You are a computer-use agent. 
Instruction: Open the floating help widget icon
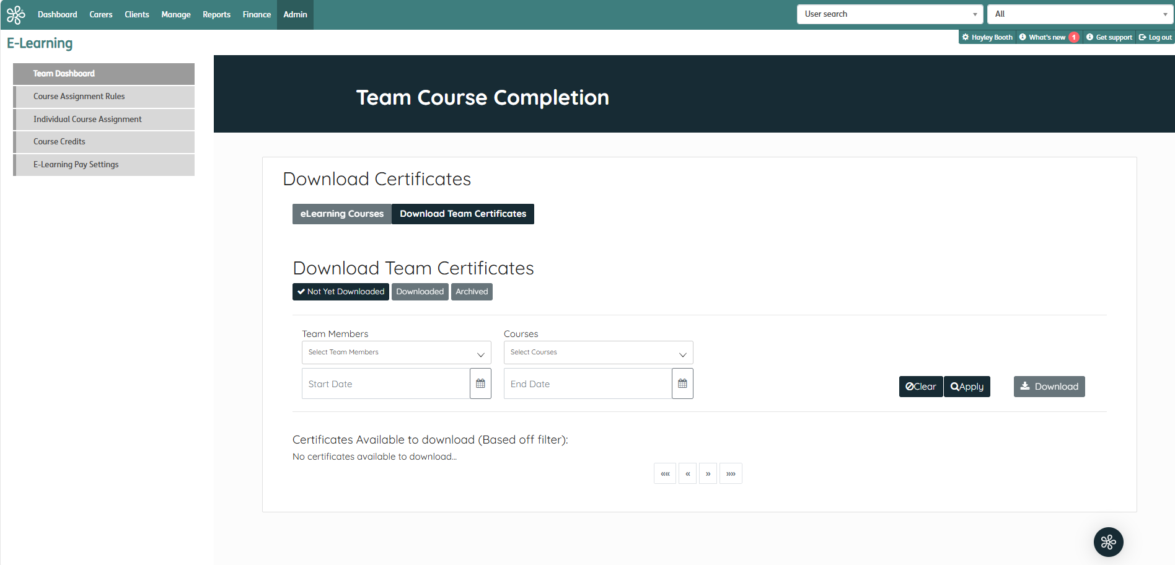pos(1108,542)
